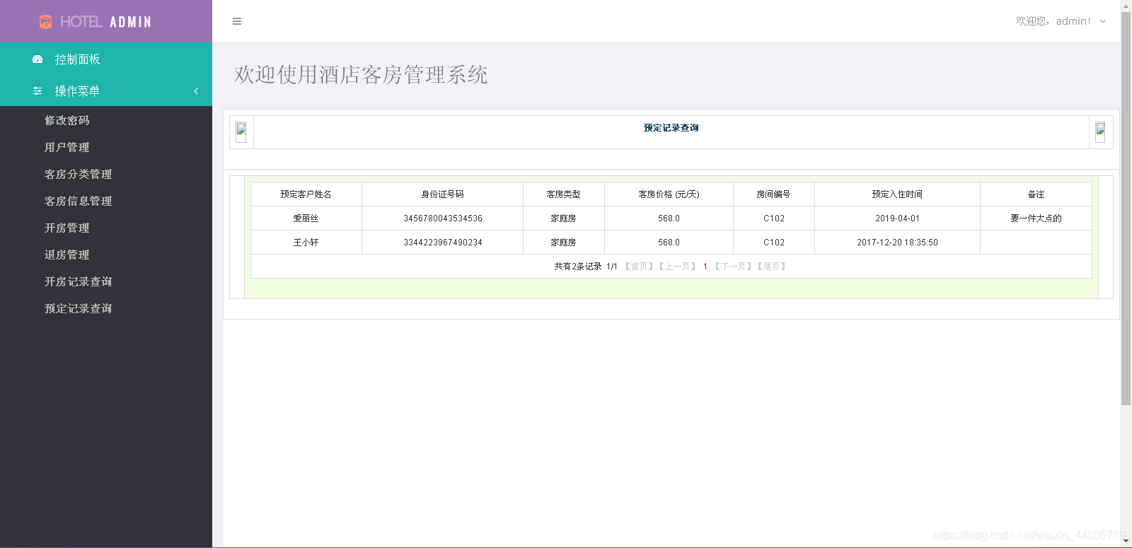This screenshot has height=548, width=1132.
Task: Click 家庭房 in the 王小轩 row
Action: pos(564,243)
